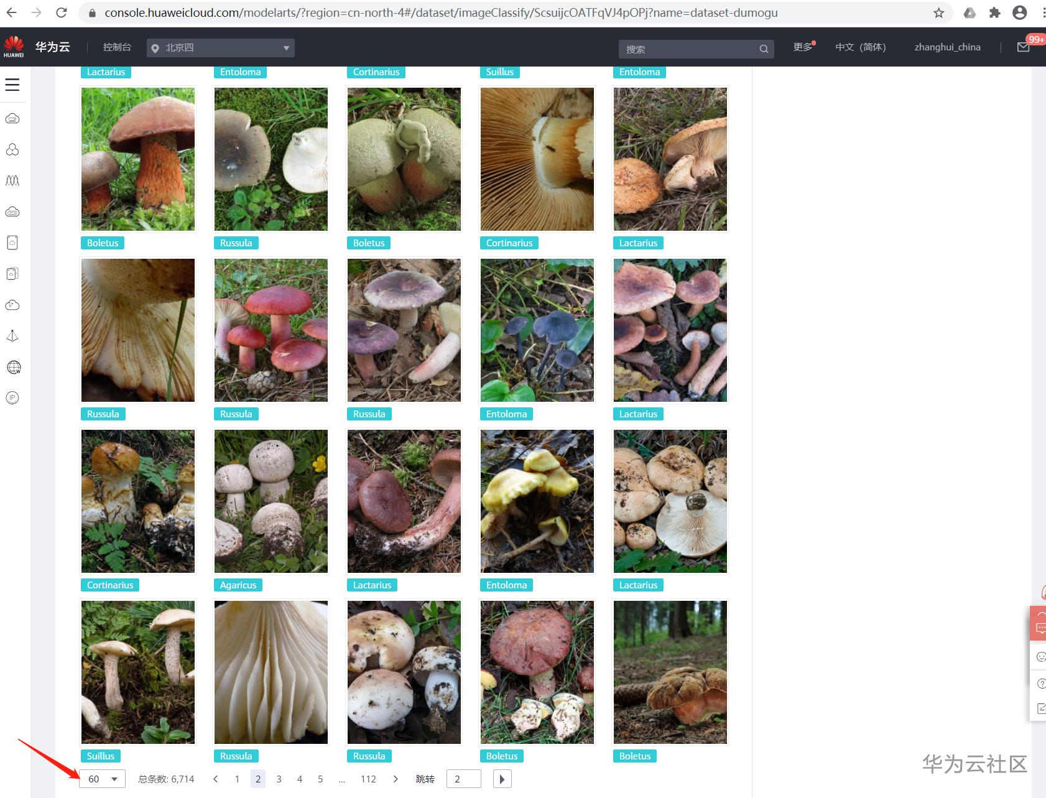
Task: Open the Boletus forest-floor scene thumbnail
Action: point(670,672)
